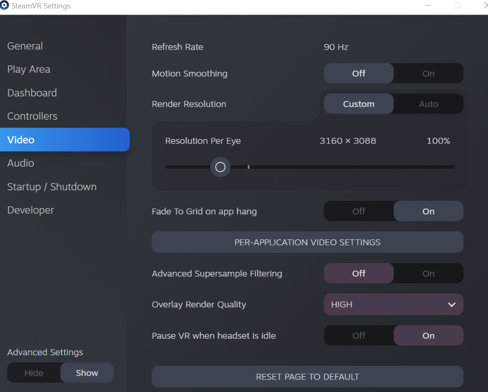Set Render Resolution to Auto
Image resolution: width=488 pixels, height=392 pixels.
[428, 104]
